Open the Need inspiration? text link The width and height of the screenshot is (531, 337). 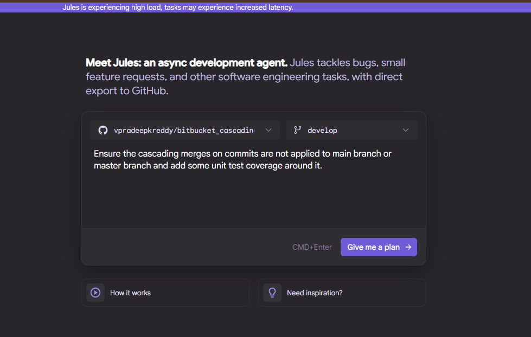coord(315,293)
